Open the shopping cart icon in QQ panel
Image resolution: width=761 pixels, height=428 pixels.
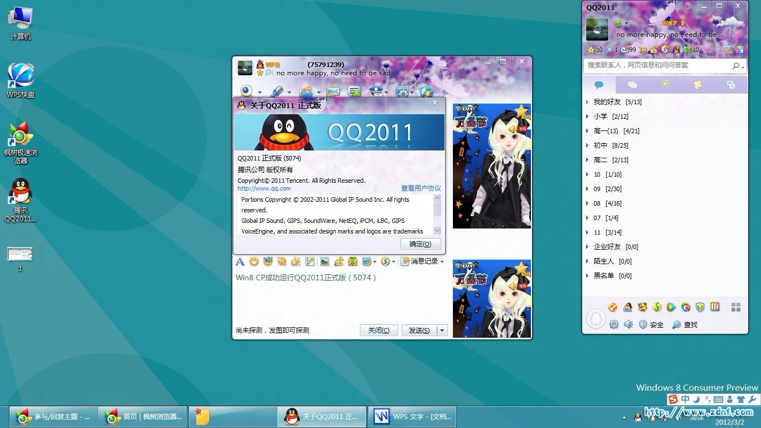[x=643, y=50]
